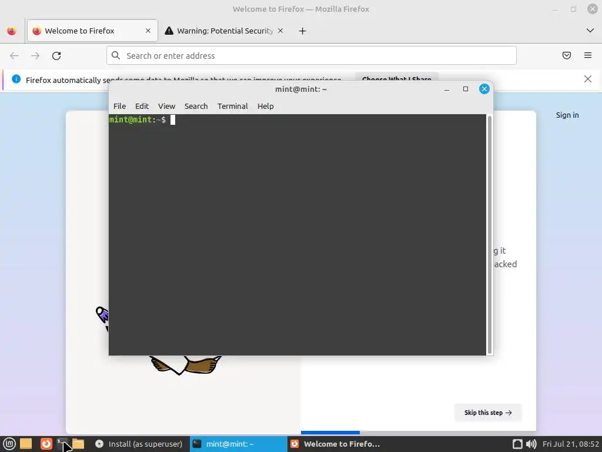Open the terminal View menu
This screenshot has width=602, height=452.
[166, 106]
